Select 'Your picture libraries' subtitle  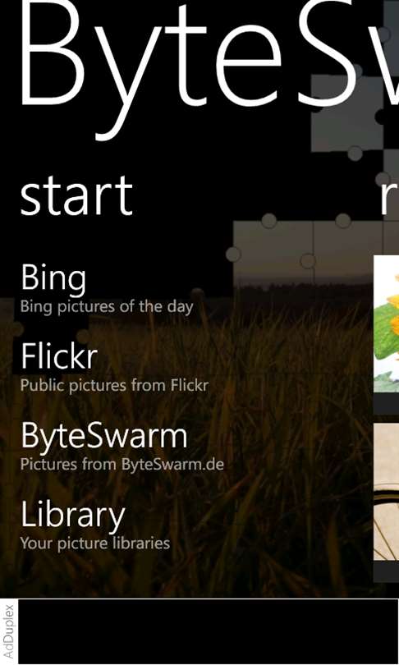95,543
